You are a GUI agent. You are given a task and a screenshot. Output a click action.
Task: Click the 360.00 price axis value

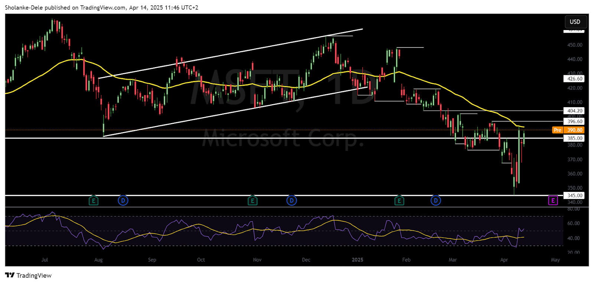(575, 174)
